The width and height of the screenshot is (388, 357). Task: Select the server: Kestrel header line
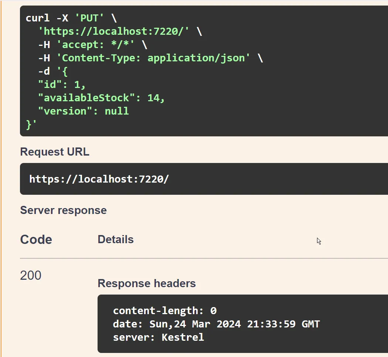point(158,337)
